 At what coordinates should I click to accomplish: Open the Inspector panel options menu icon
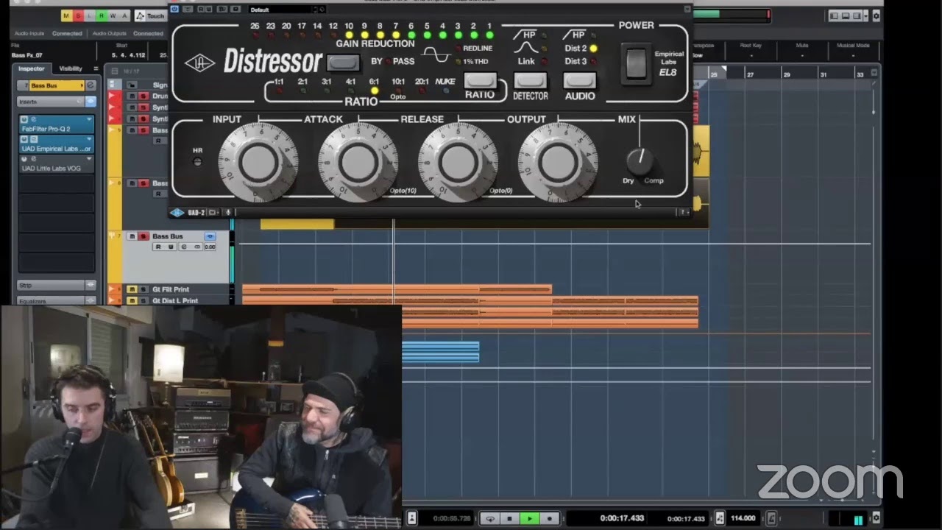coord(96,68)
